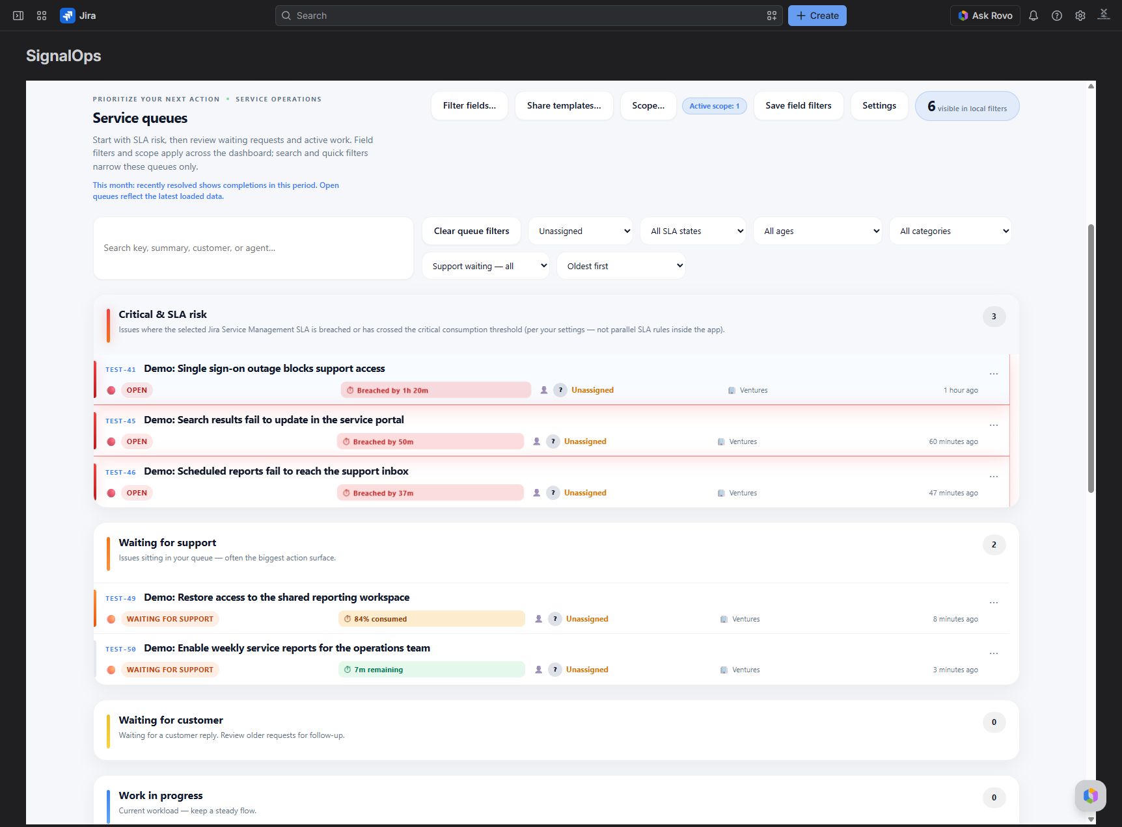1122x827 pixels.
Task: Open Jira settings gear icon
Action: (x=1080, y=16)
